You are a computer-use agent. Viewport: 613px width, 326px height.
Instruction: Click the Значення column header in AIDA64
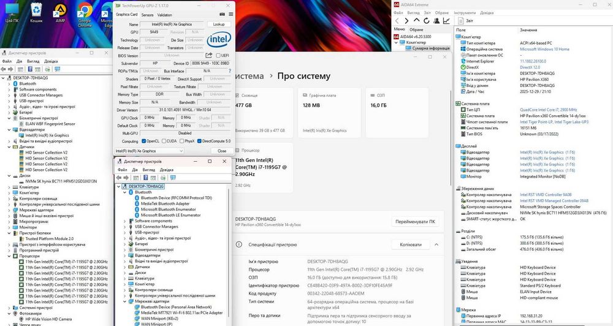[528, 29]
